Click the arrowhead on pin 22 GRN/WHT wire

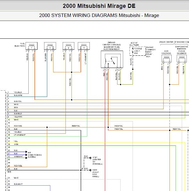click(x=26, y=158)
